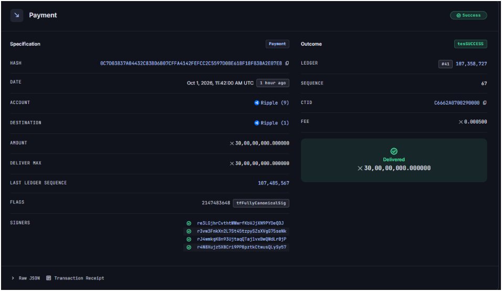
Task: Click the XRP symbol in Deliver Max row
Action: click(x=232, y=163)
